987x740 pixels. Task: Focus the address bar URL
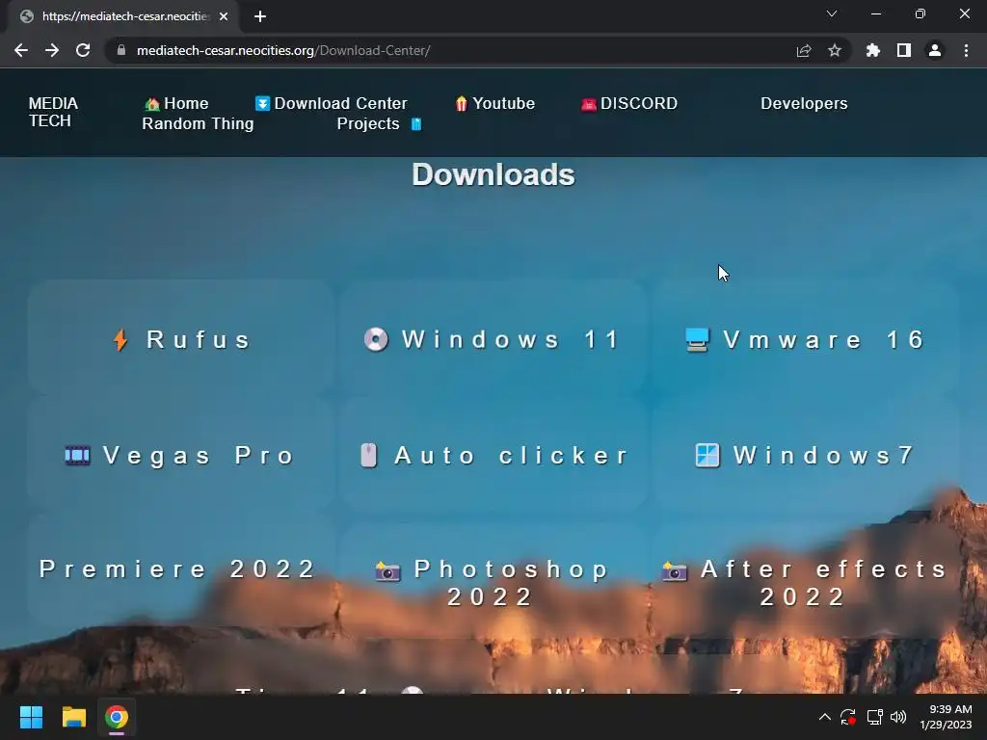283,50
